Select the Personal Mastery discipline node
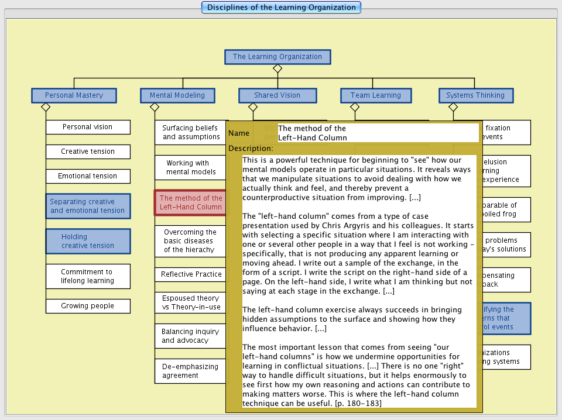The image size is (562, 420). [74, 95]
